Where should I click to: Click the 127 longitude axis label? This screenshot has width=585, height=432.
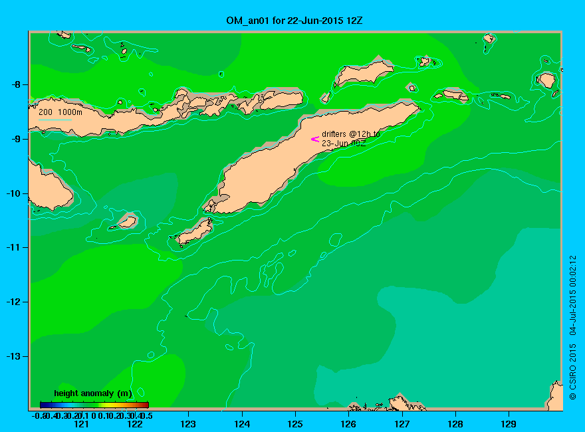pyautogui.click(x=402, y=424)
